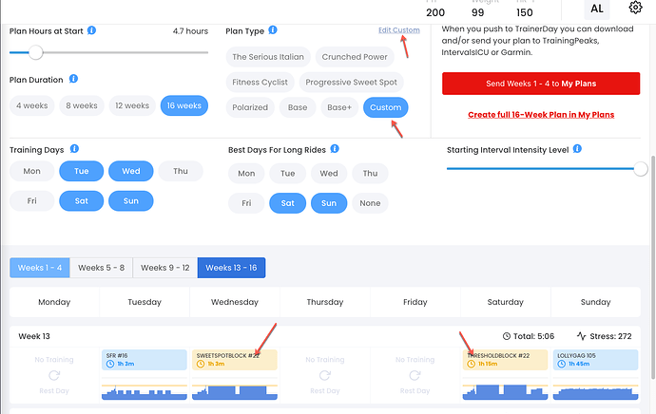Click the Thursday rest day refresh icon

[x=324, y=375]
